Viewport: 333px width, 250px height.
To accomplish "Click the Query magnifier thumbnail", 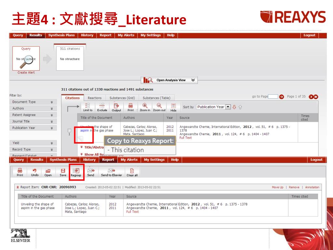I will coord(26,59).
